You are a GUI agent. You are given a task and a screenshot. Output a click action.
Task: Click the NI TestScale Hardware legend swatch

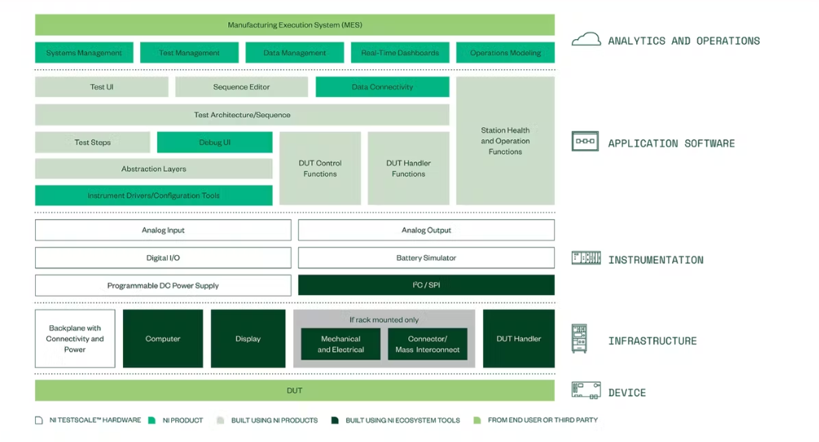[38, 420]
